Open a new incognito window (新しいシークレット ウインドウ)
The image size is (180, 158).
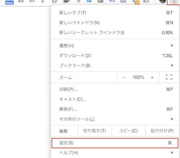115,33
